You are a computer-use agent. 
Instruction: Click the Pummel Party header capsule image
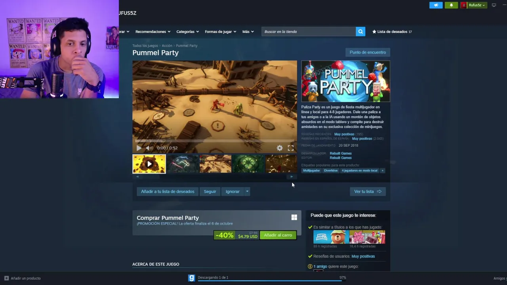pyautogui.click(x=345, y=81)
